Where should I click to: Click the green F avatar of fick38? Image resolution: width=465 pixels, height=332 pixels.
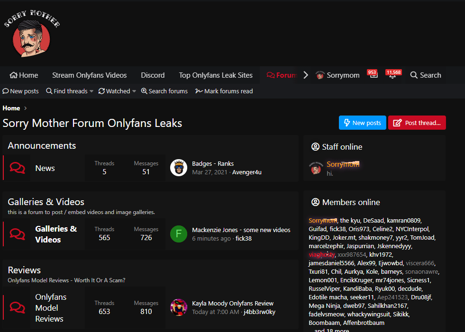point(179,234)
